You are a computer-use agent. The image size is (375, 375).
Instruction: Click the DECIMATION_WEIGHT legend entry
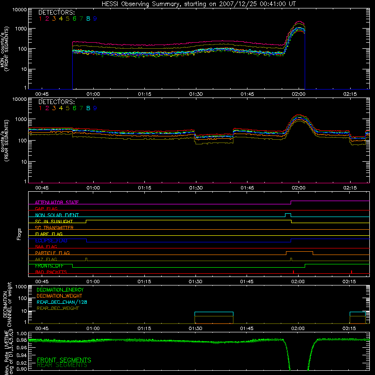point(60,296)
